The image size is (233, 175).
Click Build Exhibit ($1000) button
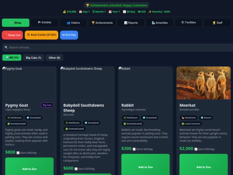coord(41,35)
